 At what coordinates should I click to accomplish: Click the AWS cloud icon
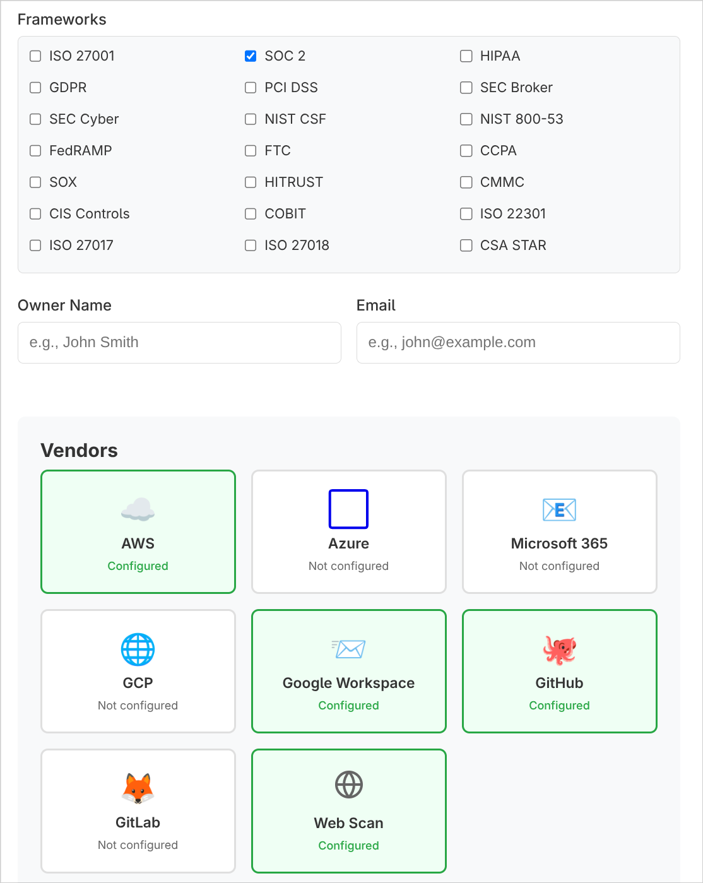click(x=138, y=508)
